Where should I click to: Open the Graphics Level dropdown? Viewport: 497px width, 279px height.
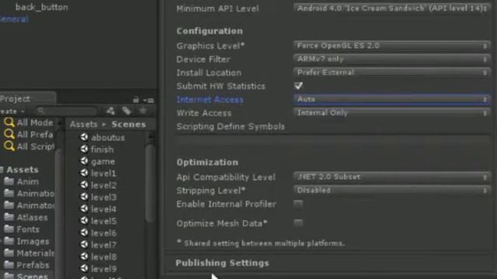(391, 46)
